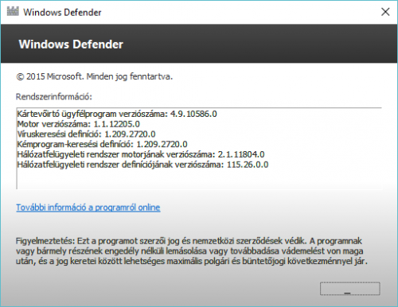
Task: Click the 'Rendszerinformáció:' label
Action: 54,97
